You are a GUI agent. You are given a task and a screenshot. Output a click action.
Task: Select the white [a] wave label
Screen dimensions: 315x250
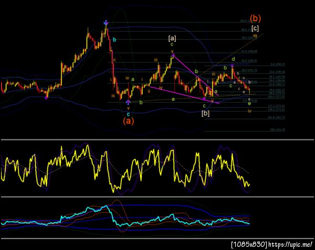[x=172, y=38]
